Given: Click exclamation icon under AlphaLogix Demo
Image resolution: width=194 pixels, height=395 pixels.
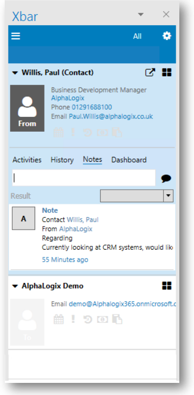Looking at the screenshot, I should tap(73, 319).
